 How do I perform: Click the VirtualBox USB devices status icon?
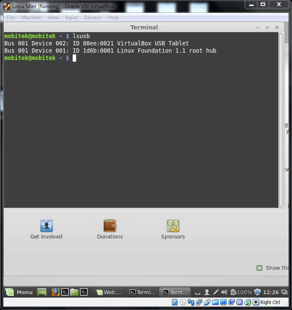207,302
